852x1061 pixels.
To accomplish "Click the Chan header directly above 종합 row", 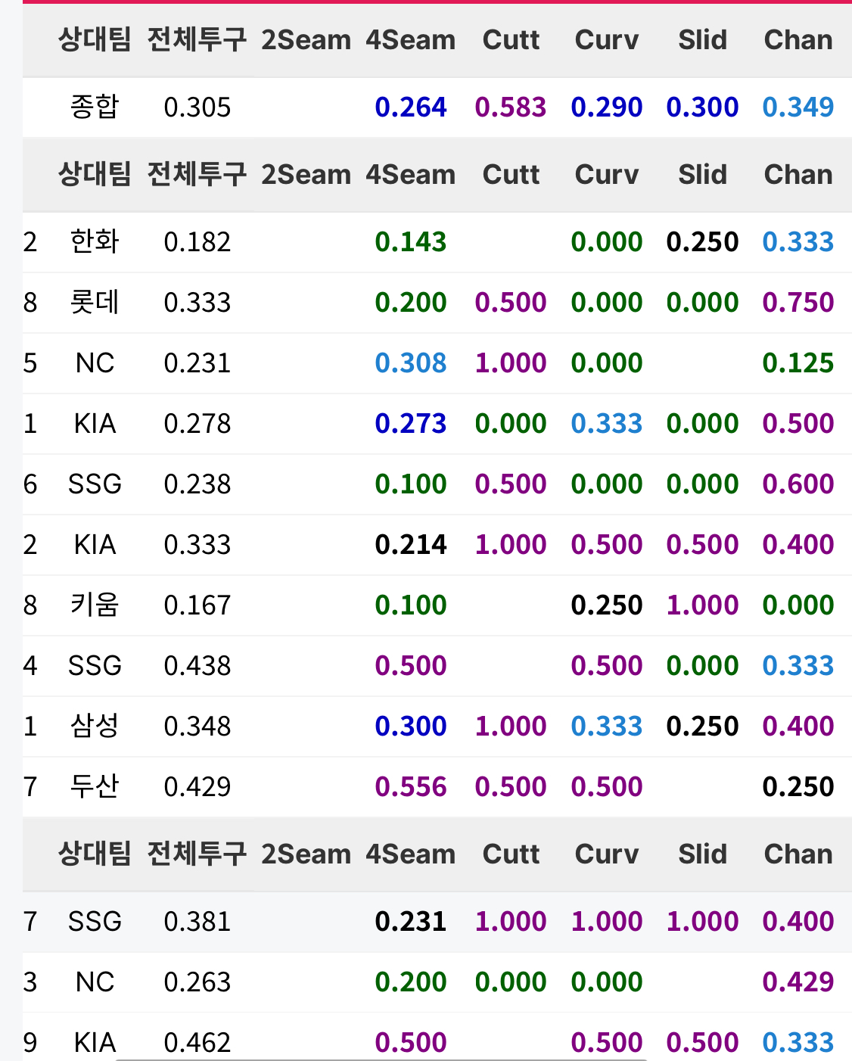I will 798,40.
